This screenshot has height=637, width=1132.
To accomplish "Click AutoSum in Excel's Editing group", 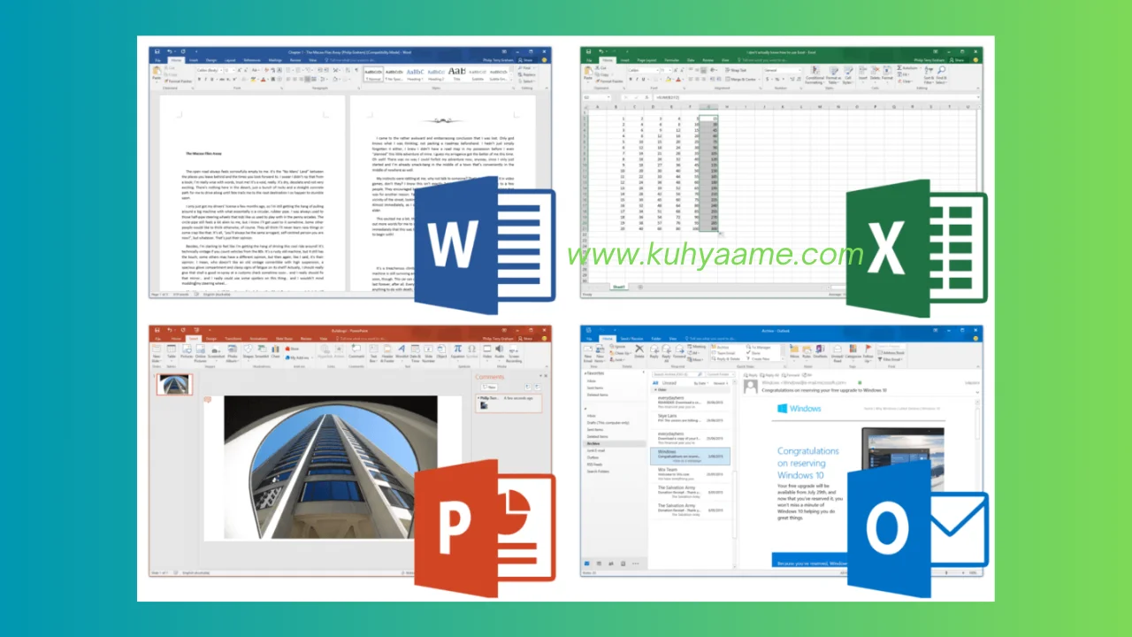I will click(x=909, y=68).
